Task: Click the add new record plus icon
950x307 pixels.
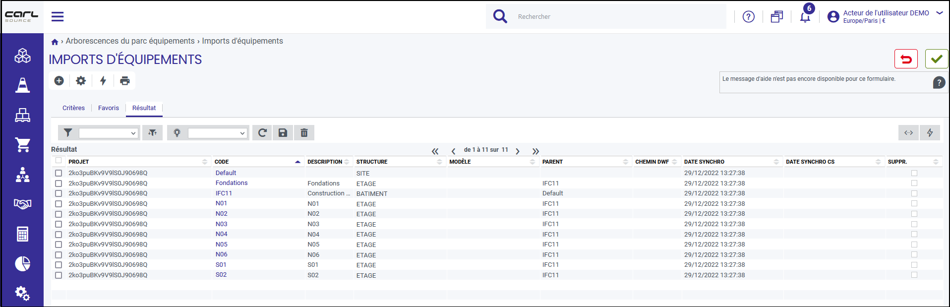Action: pyautogui.click(x=59, y=80)
